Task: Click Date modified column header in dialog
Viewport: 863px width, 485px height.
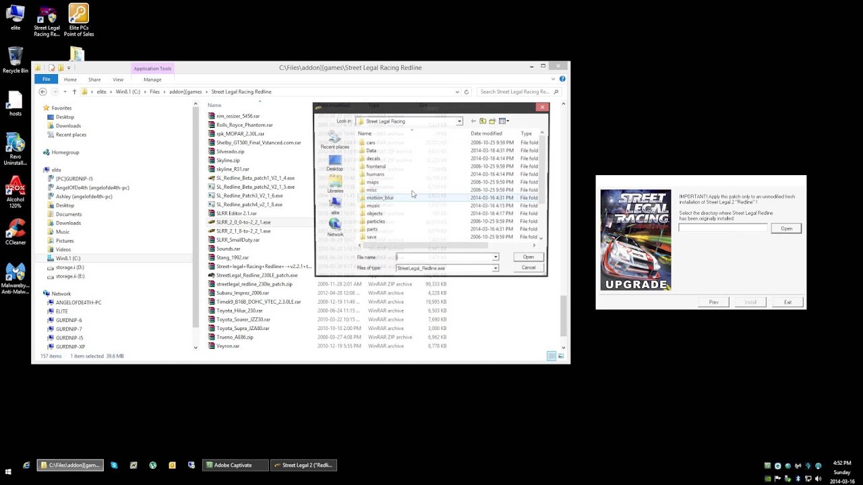Action: 486,133
